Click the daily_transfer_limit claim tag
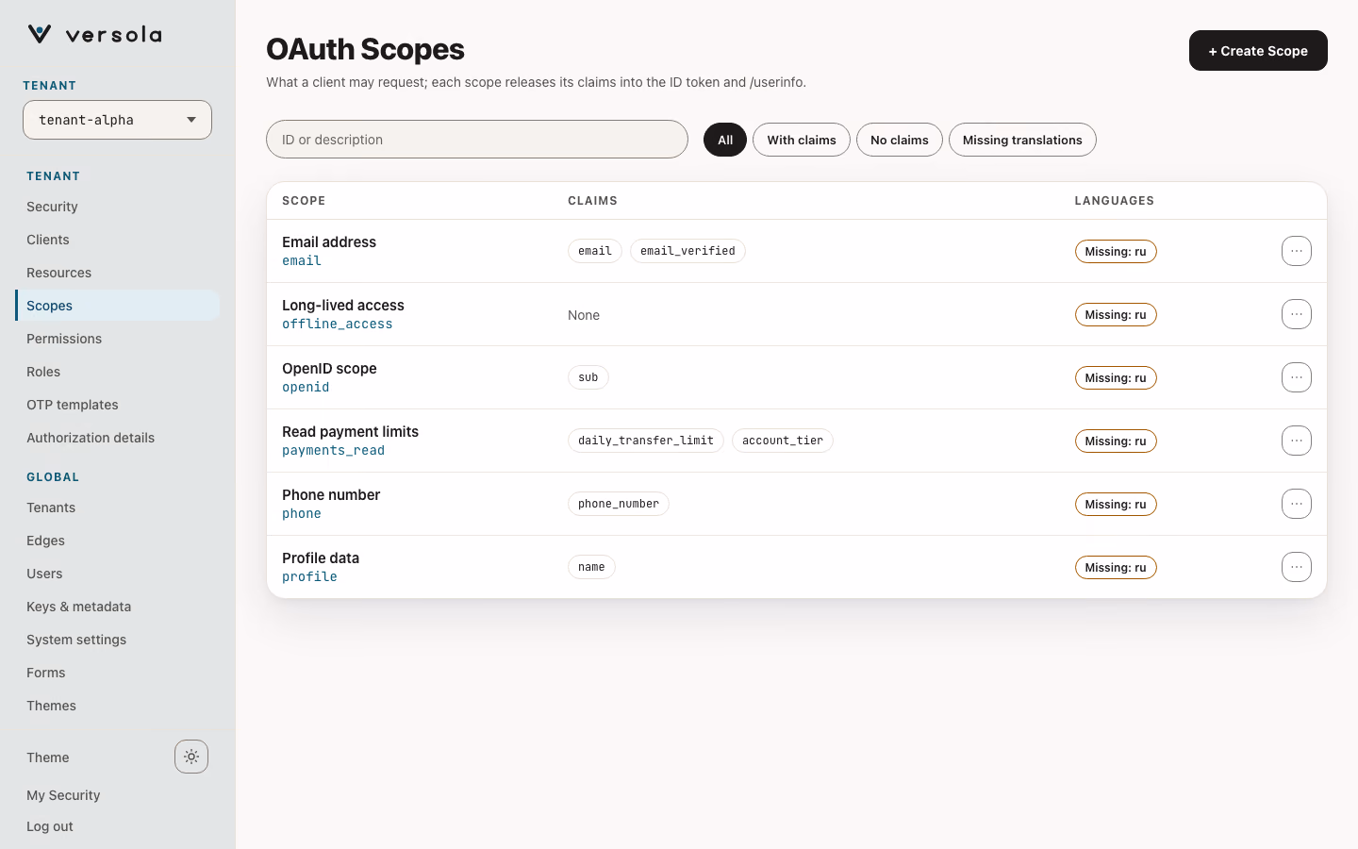This screenshot has width=1358, height=849. tap(646, 441)
